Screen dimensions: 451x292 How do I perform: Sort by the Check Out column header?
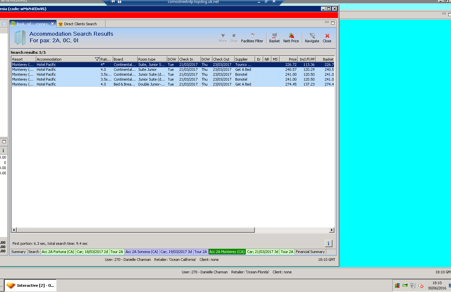[x=223, y=59]
